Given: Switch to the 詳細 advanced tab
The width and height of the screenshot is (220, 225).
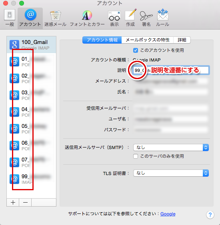Looking at the screenshot, I should [182, 40].
